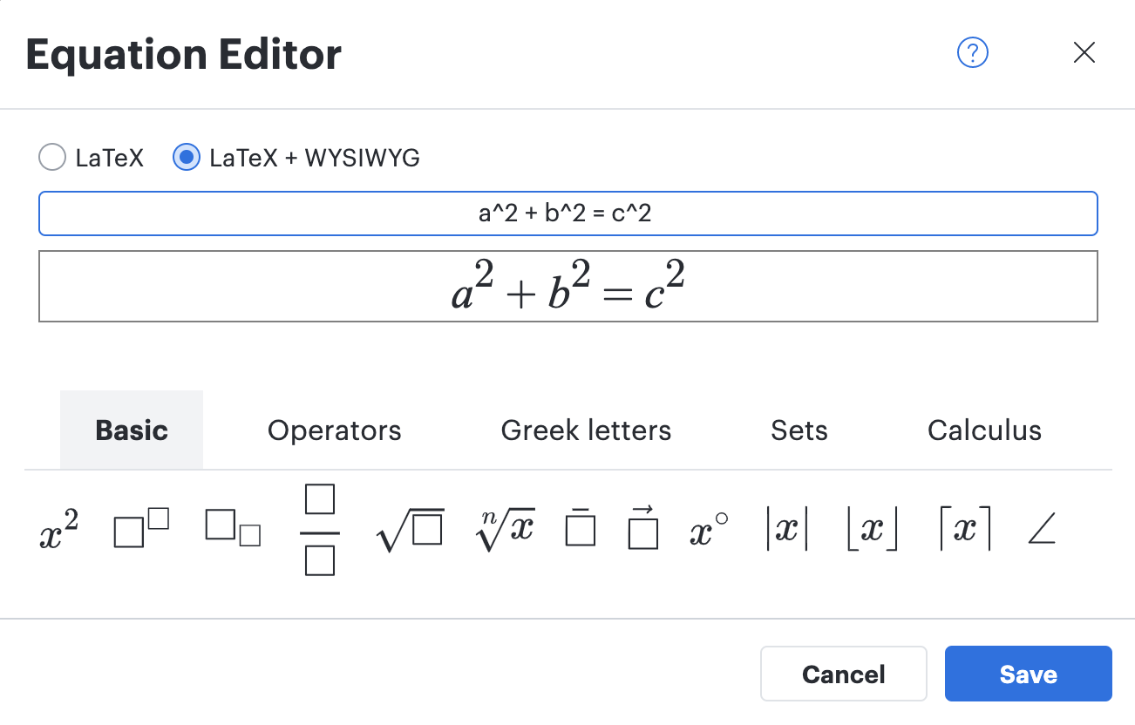Screen dimensions: 1135x725
Task: Save the equation
Action: click(1028, 674)
